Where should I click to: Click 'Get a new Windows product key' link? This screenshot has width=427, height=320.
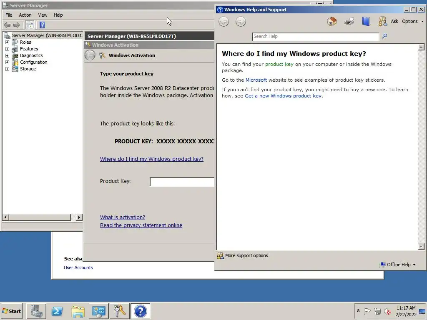coord(283,96)
